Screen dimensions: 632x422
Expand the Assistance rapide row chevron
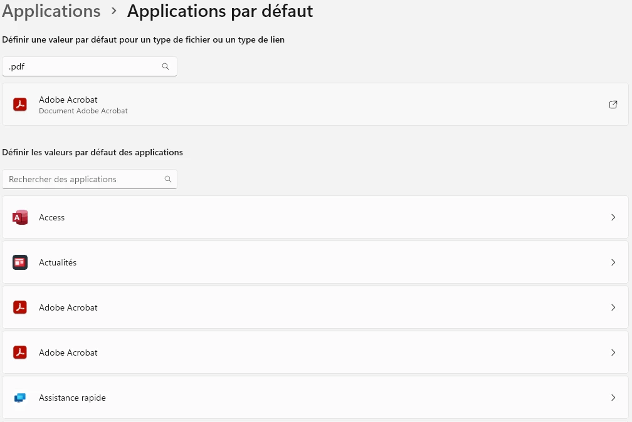coord(613,398)
